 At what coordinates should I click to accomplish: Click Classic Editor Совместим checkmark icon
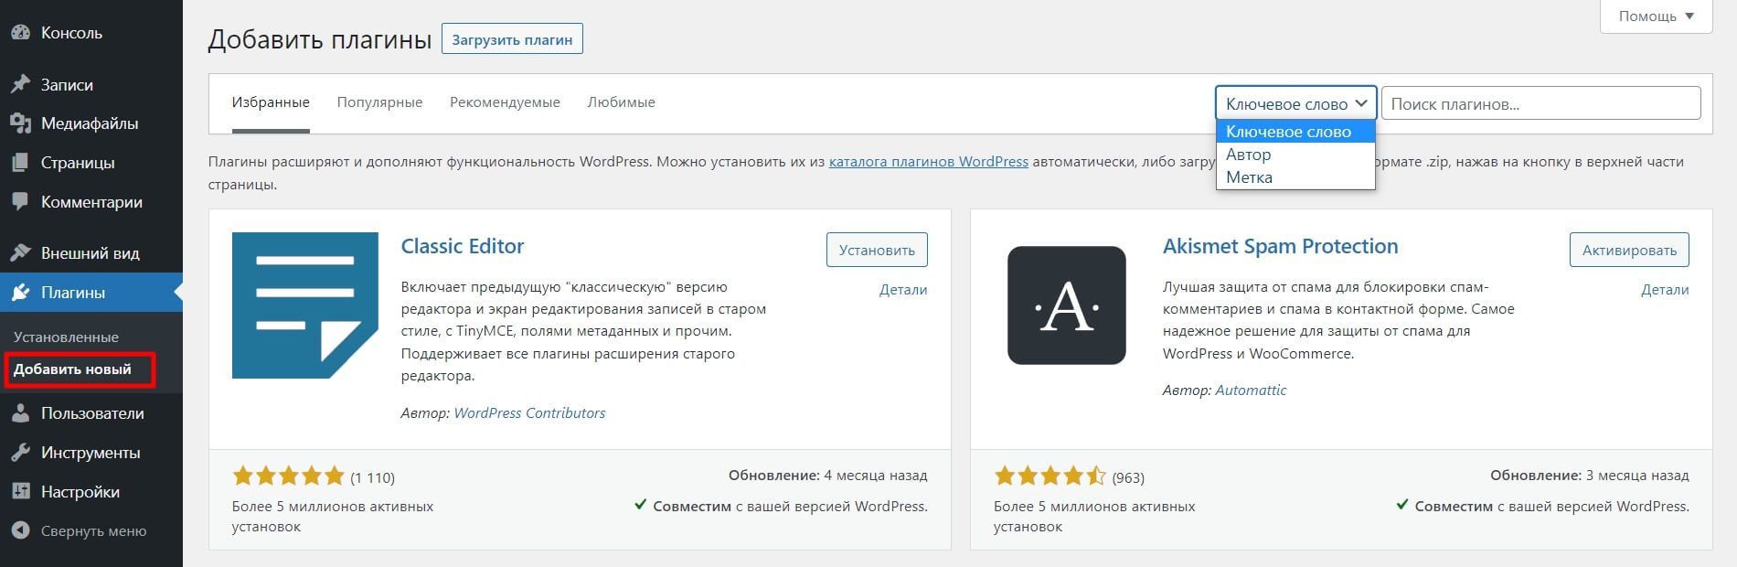coord(641,505)
